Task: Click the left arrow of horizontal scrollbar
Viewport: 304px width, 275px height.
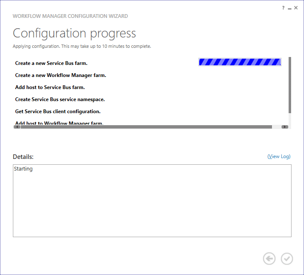Action: pyautogui.click(x=17, y=127)
